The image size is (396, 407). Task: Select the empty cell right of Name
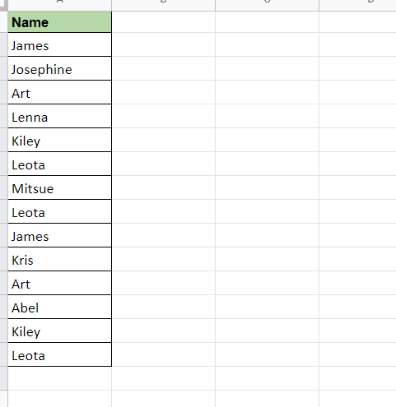[x=164, y=22]
